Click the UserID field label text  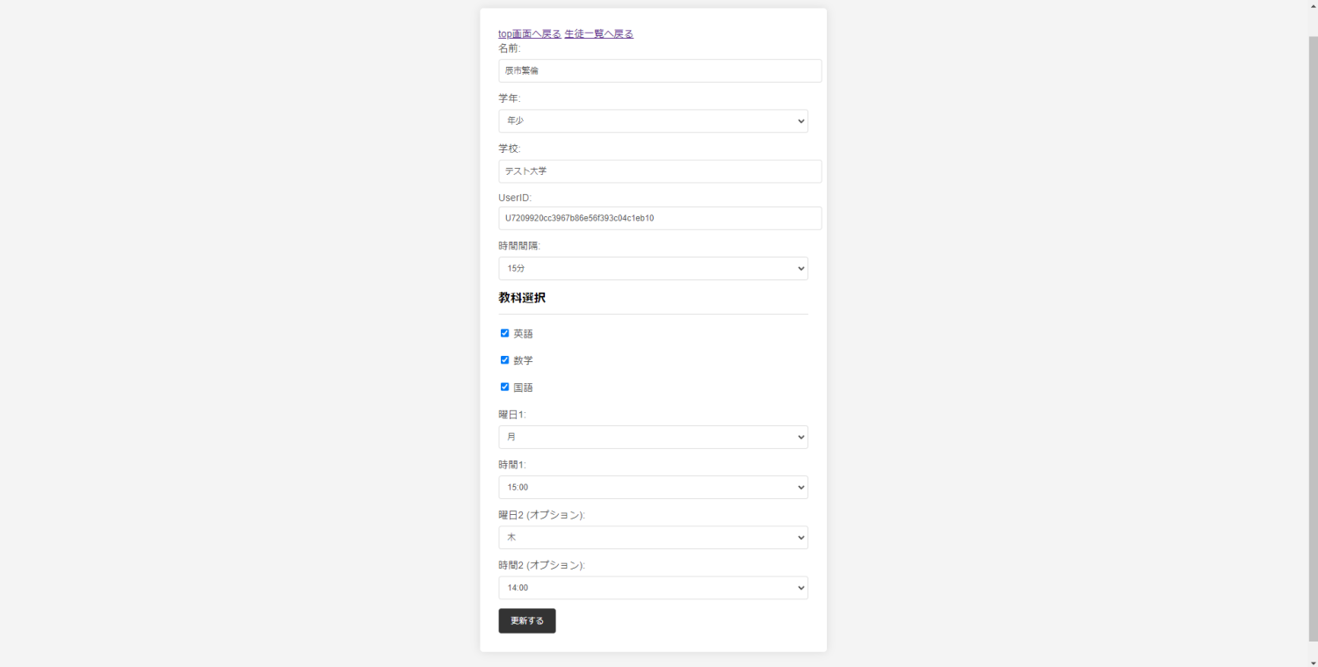point(514,198)
